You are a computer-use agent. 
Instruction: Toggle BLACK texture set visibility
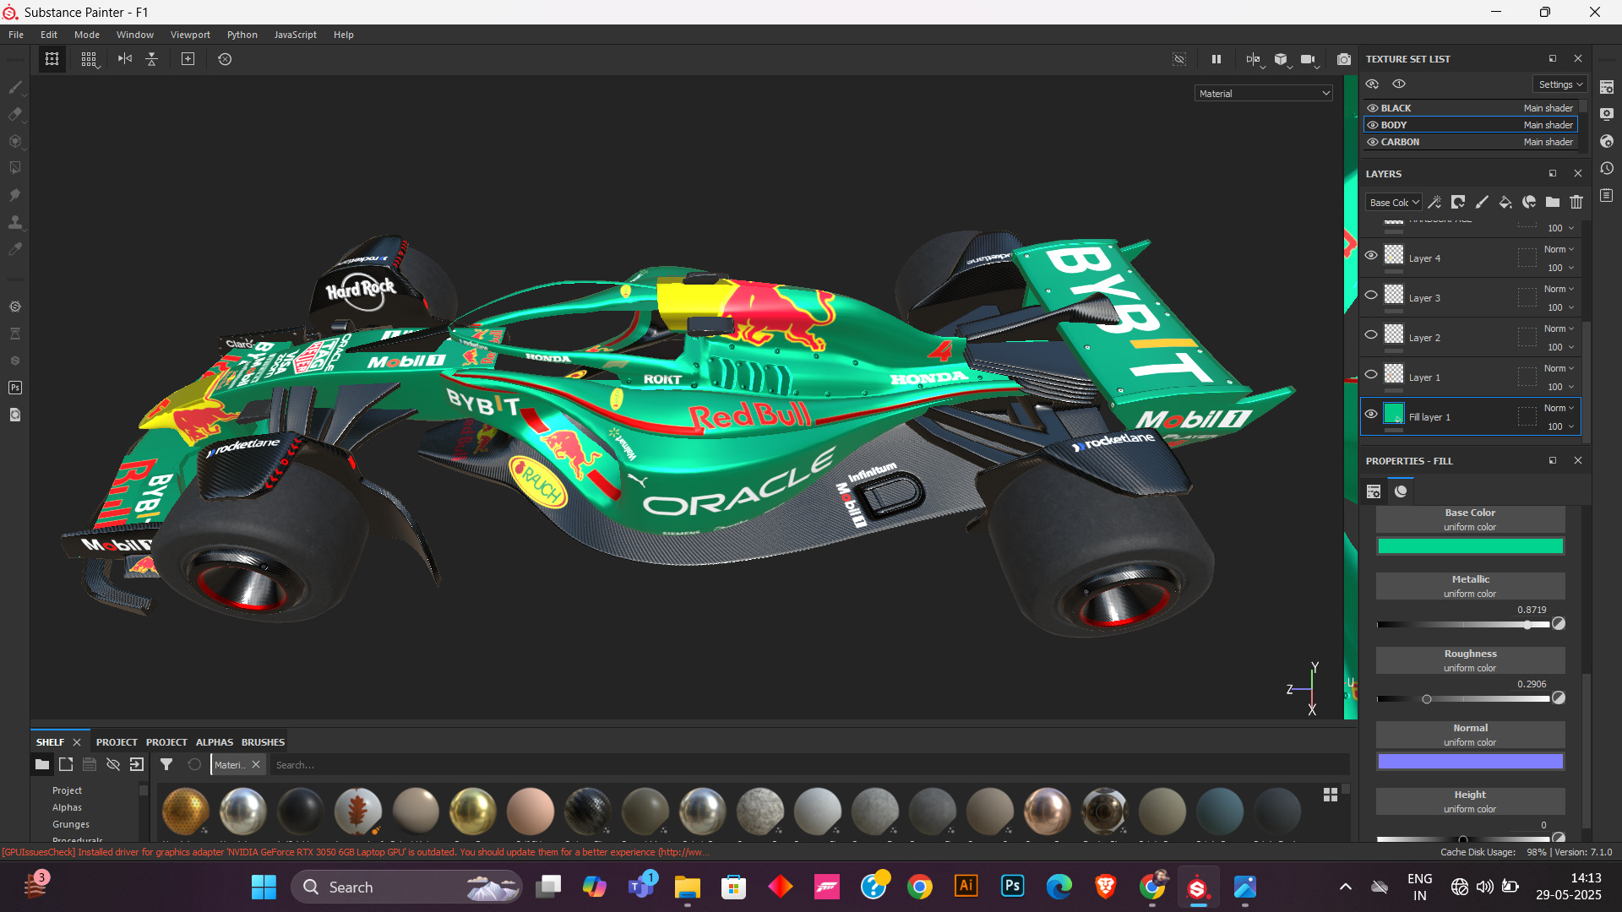point(1373,108)
